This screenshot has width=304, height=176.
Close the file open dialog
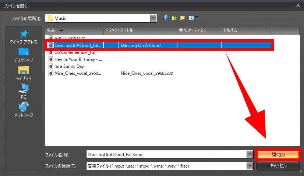298,5
